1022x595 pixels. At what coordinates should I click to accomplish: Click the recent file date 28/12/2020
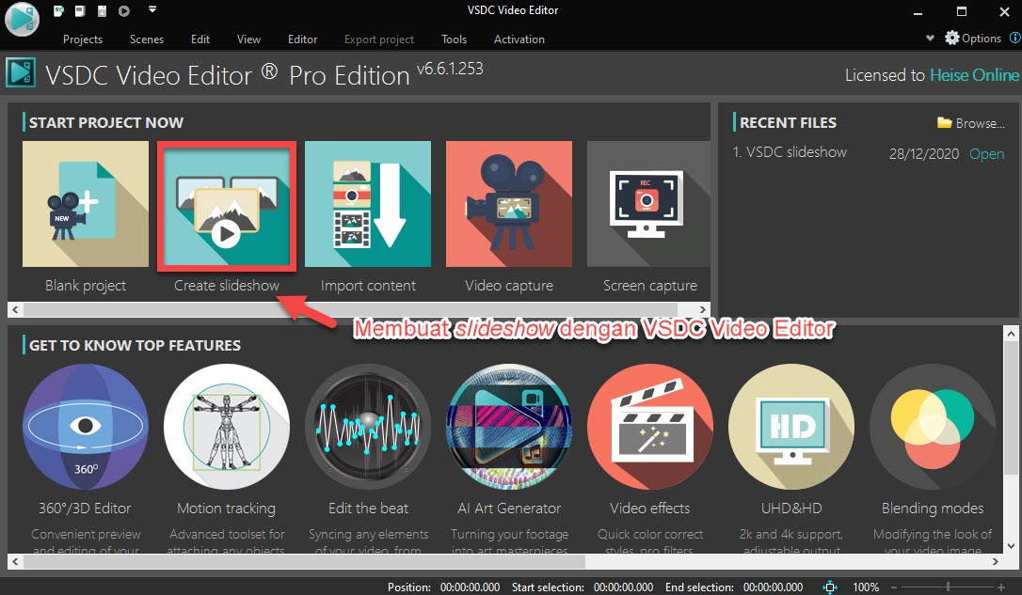[x=923, y=153]
